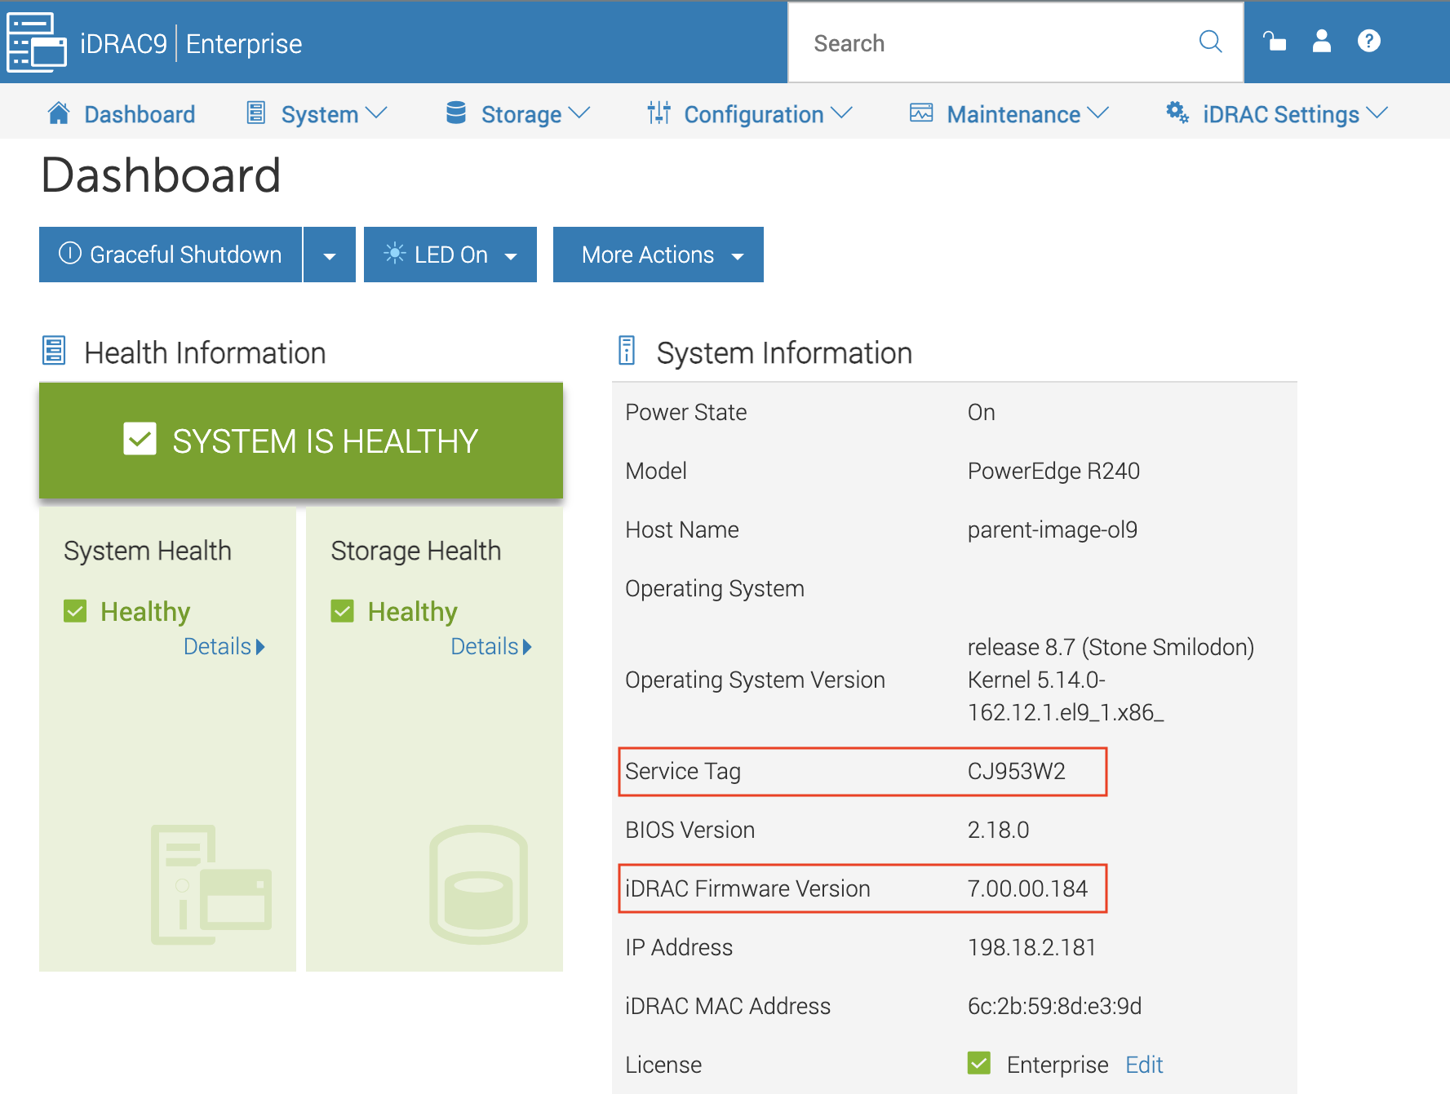Click the SYSTEM IS HEALTHY banner

pyautogui.click(x=301, y=441)
